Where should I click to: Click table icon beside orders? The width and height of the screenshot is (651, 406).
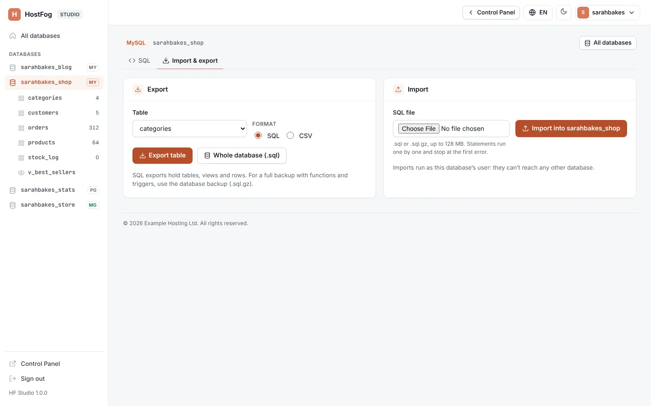(x=21, y=128)
